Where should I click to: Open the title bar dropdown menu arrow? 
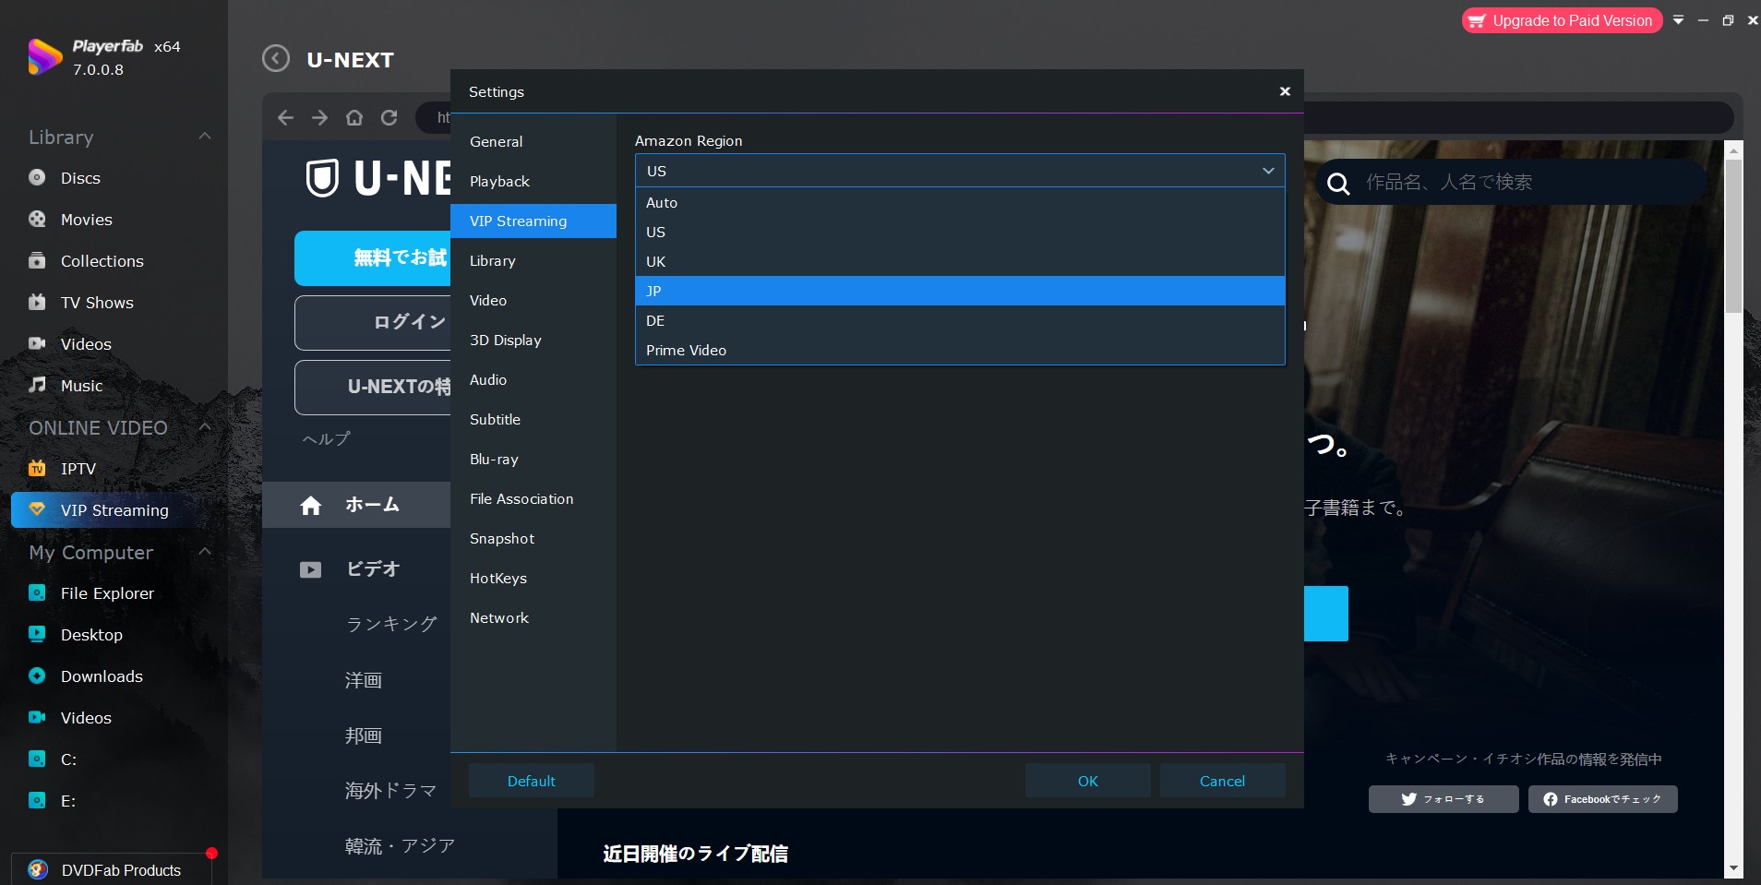pos(1678,20)
